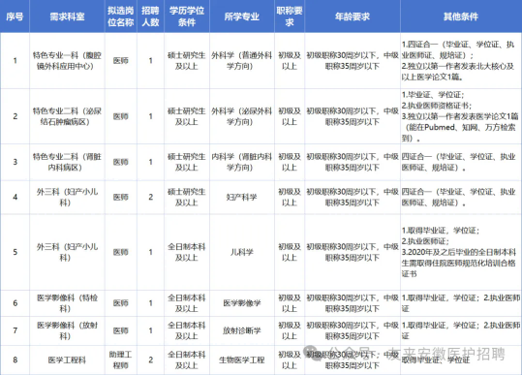Select the 招聘人数 header cell
Screen dimensions: 522x375
(x=150, y=16)
